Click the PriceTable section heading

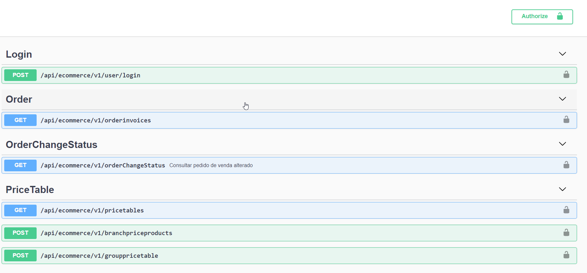click(x=30, y=190)
